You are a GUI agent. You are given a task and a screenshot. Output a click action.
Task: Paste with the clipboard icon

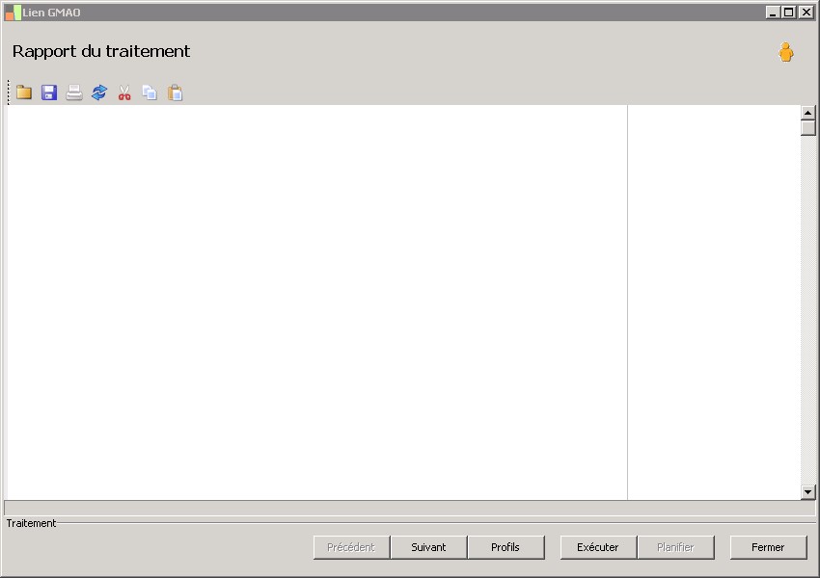click(176, 92)
